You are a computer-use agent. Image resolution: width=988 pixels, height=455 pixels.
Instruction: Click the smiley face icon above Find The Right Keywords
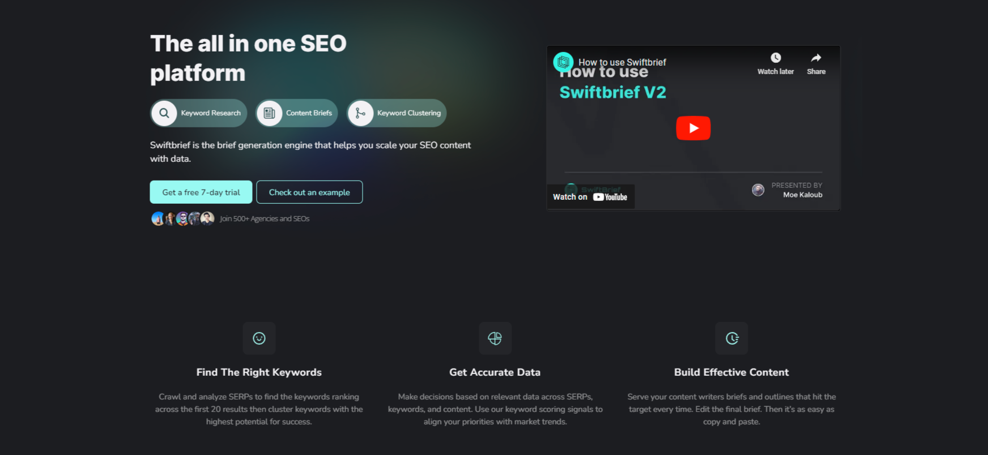[x=259, y=338]
